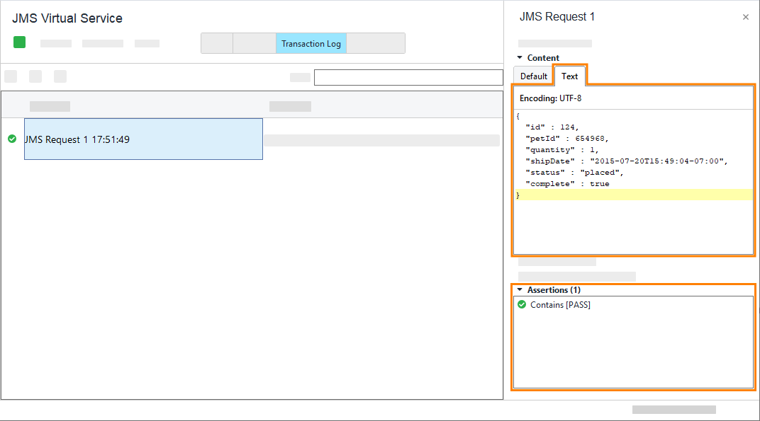This screenshot has height=421, width=760.
Task: Click the green pass icon next to Contains assertion
Action: click(522, 304)
